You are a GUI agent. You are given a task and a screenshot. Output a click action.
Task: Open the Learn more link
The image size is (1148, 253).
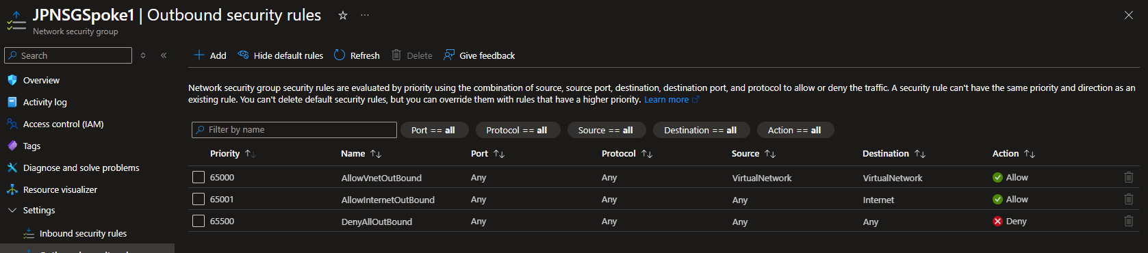click(672, 100)
